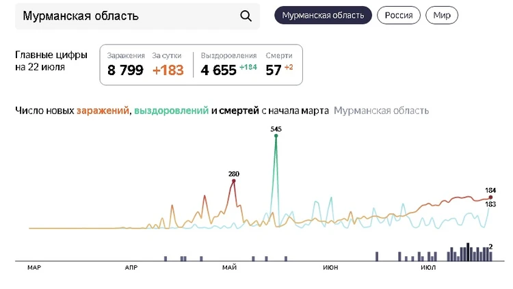Click the 280 infections peak marker

(234, 181)
